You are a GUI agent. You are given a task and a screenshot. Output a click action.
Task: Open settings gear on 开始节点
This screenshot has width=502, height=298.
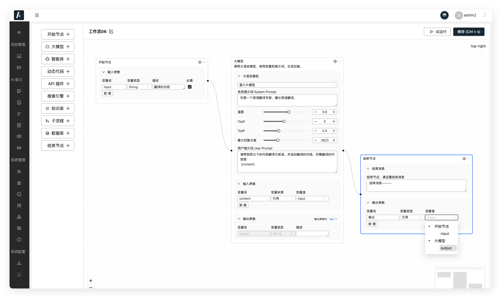pos(200,62)
